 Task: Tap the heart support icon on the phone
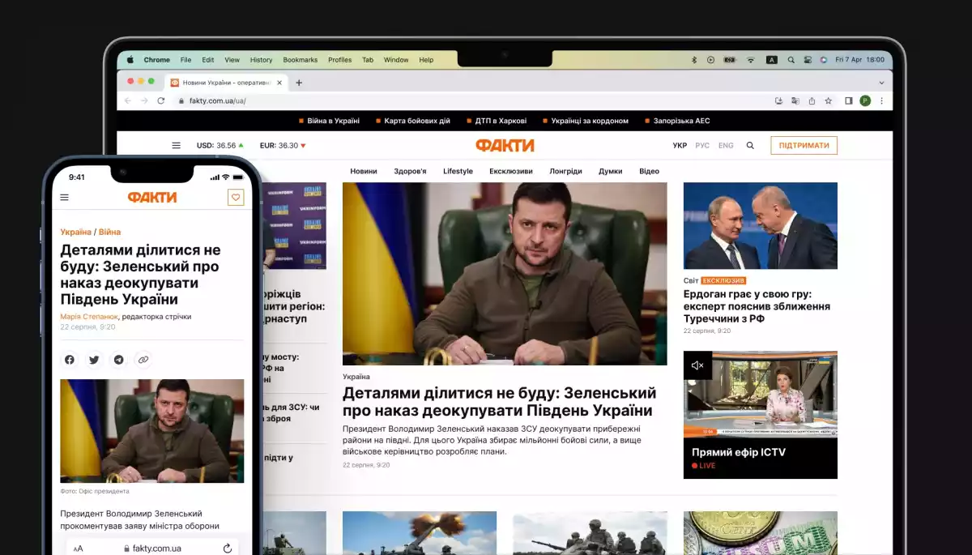tap(236, 197)
